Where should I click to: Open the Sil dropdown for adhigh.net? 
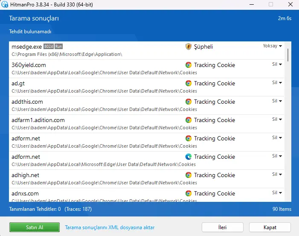(x=277, y=174)
